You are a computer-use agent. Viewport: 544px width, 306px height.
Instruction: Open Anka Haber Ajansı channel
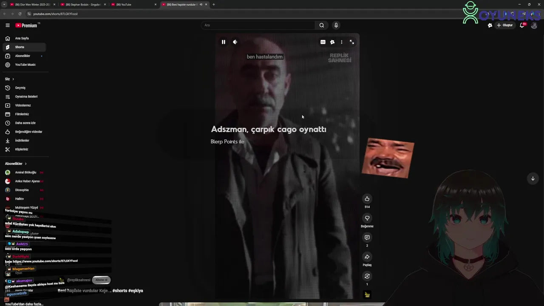pyautogui.click(x=24, y=181)
